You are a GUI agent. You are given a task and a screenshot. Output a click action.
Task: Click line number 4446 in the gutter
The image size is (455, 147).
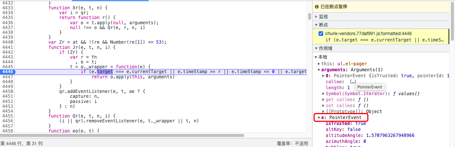pos(8,72)
